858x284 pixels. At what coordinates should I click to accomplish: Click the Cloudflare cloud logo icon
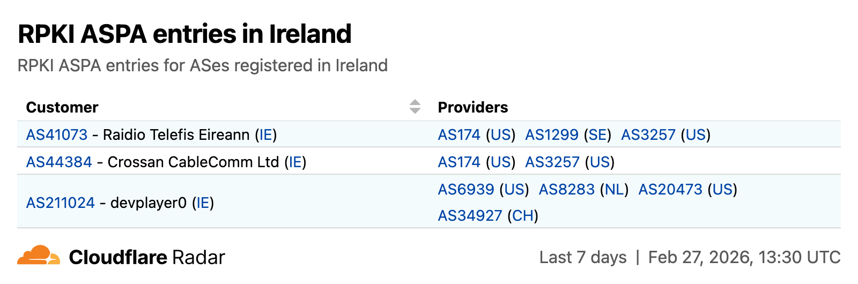click(x=38, y=256)
